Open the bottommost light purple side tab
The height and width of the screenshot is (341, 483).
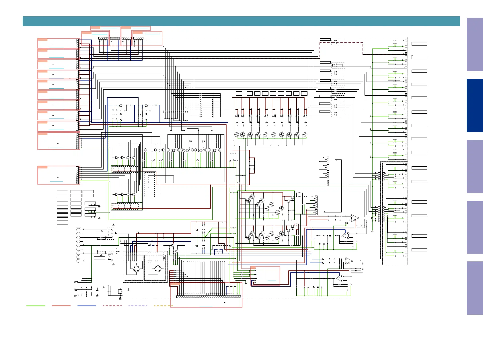pos(475,288)
